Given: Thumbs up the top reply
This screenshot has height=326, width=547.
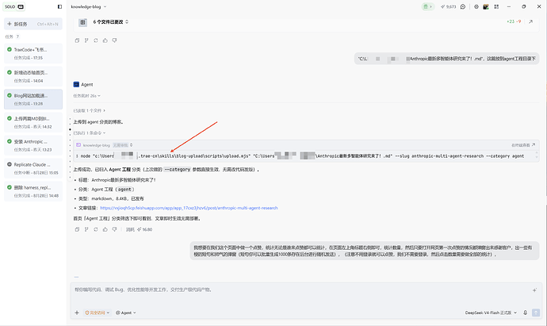Looking at the screenshot, I should click(105, 40).
